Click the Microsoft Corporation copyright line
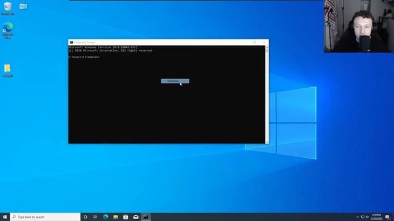 (x=111, y=50)
